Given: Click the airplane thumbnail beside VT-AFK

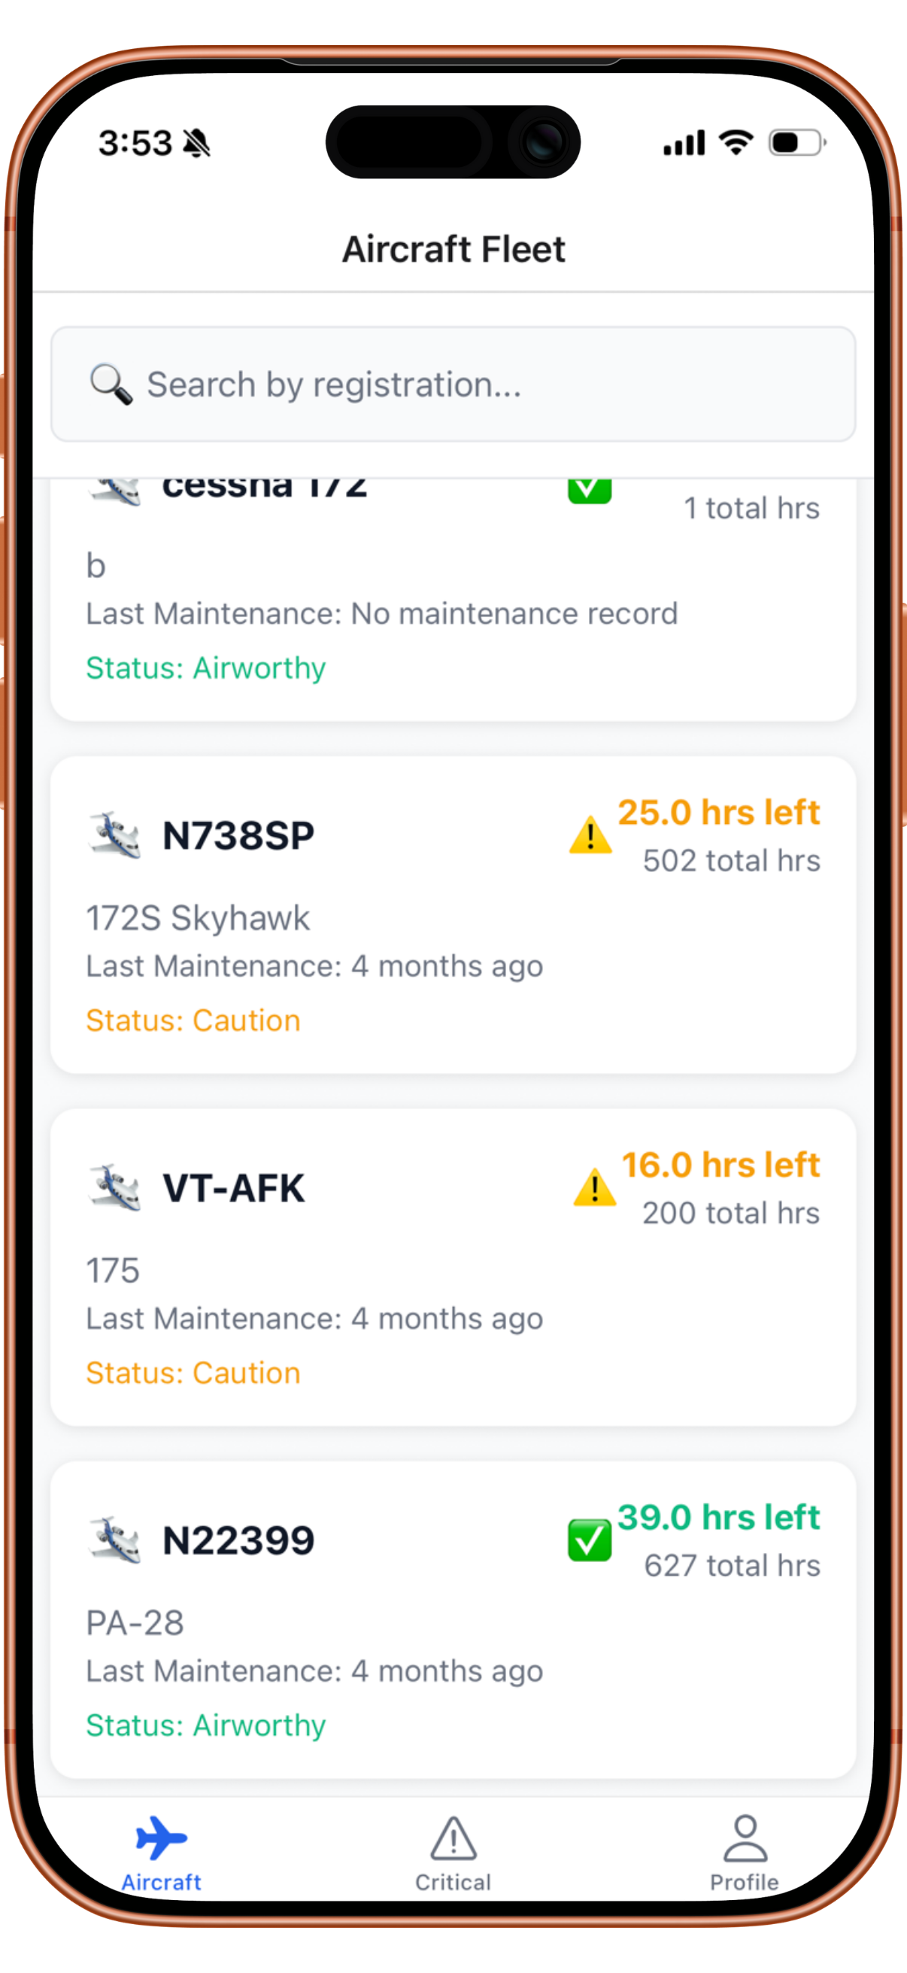Looking at the screenshot, I should [115, 1187].
